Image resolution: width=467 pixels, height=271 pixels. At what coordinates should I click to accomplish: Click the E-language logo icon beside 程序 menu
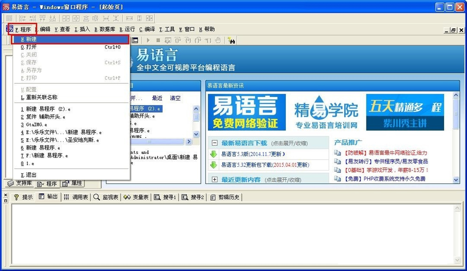(x=9, y=29)
